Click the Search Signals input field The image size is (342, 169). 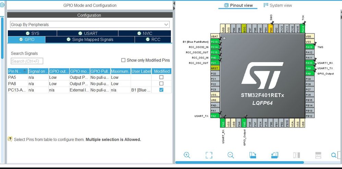pos(27,61)
